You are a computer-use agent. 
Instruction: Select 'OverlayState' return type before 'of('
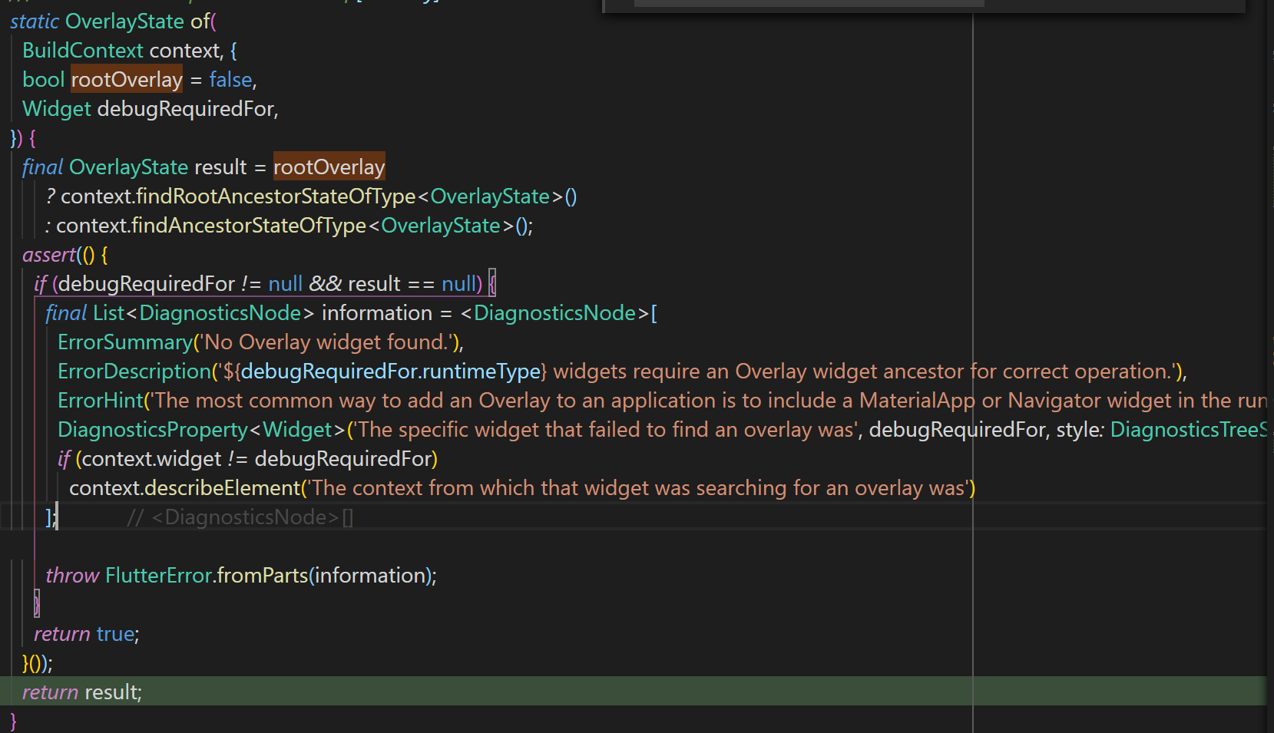click(124, 21)
